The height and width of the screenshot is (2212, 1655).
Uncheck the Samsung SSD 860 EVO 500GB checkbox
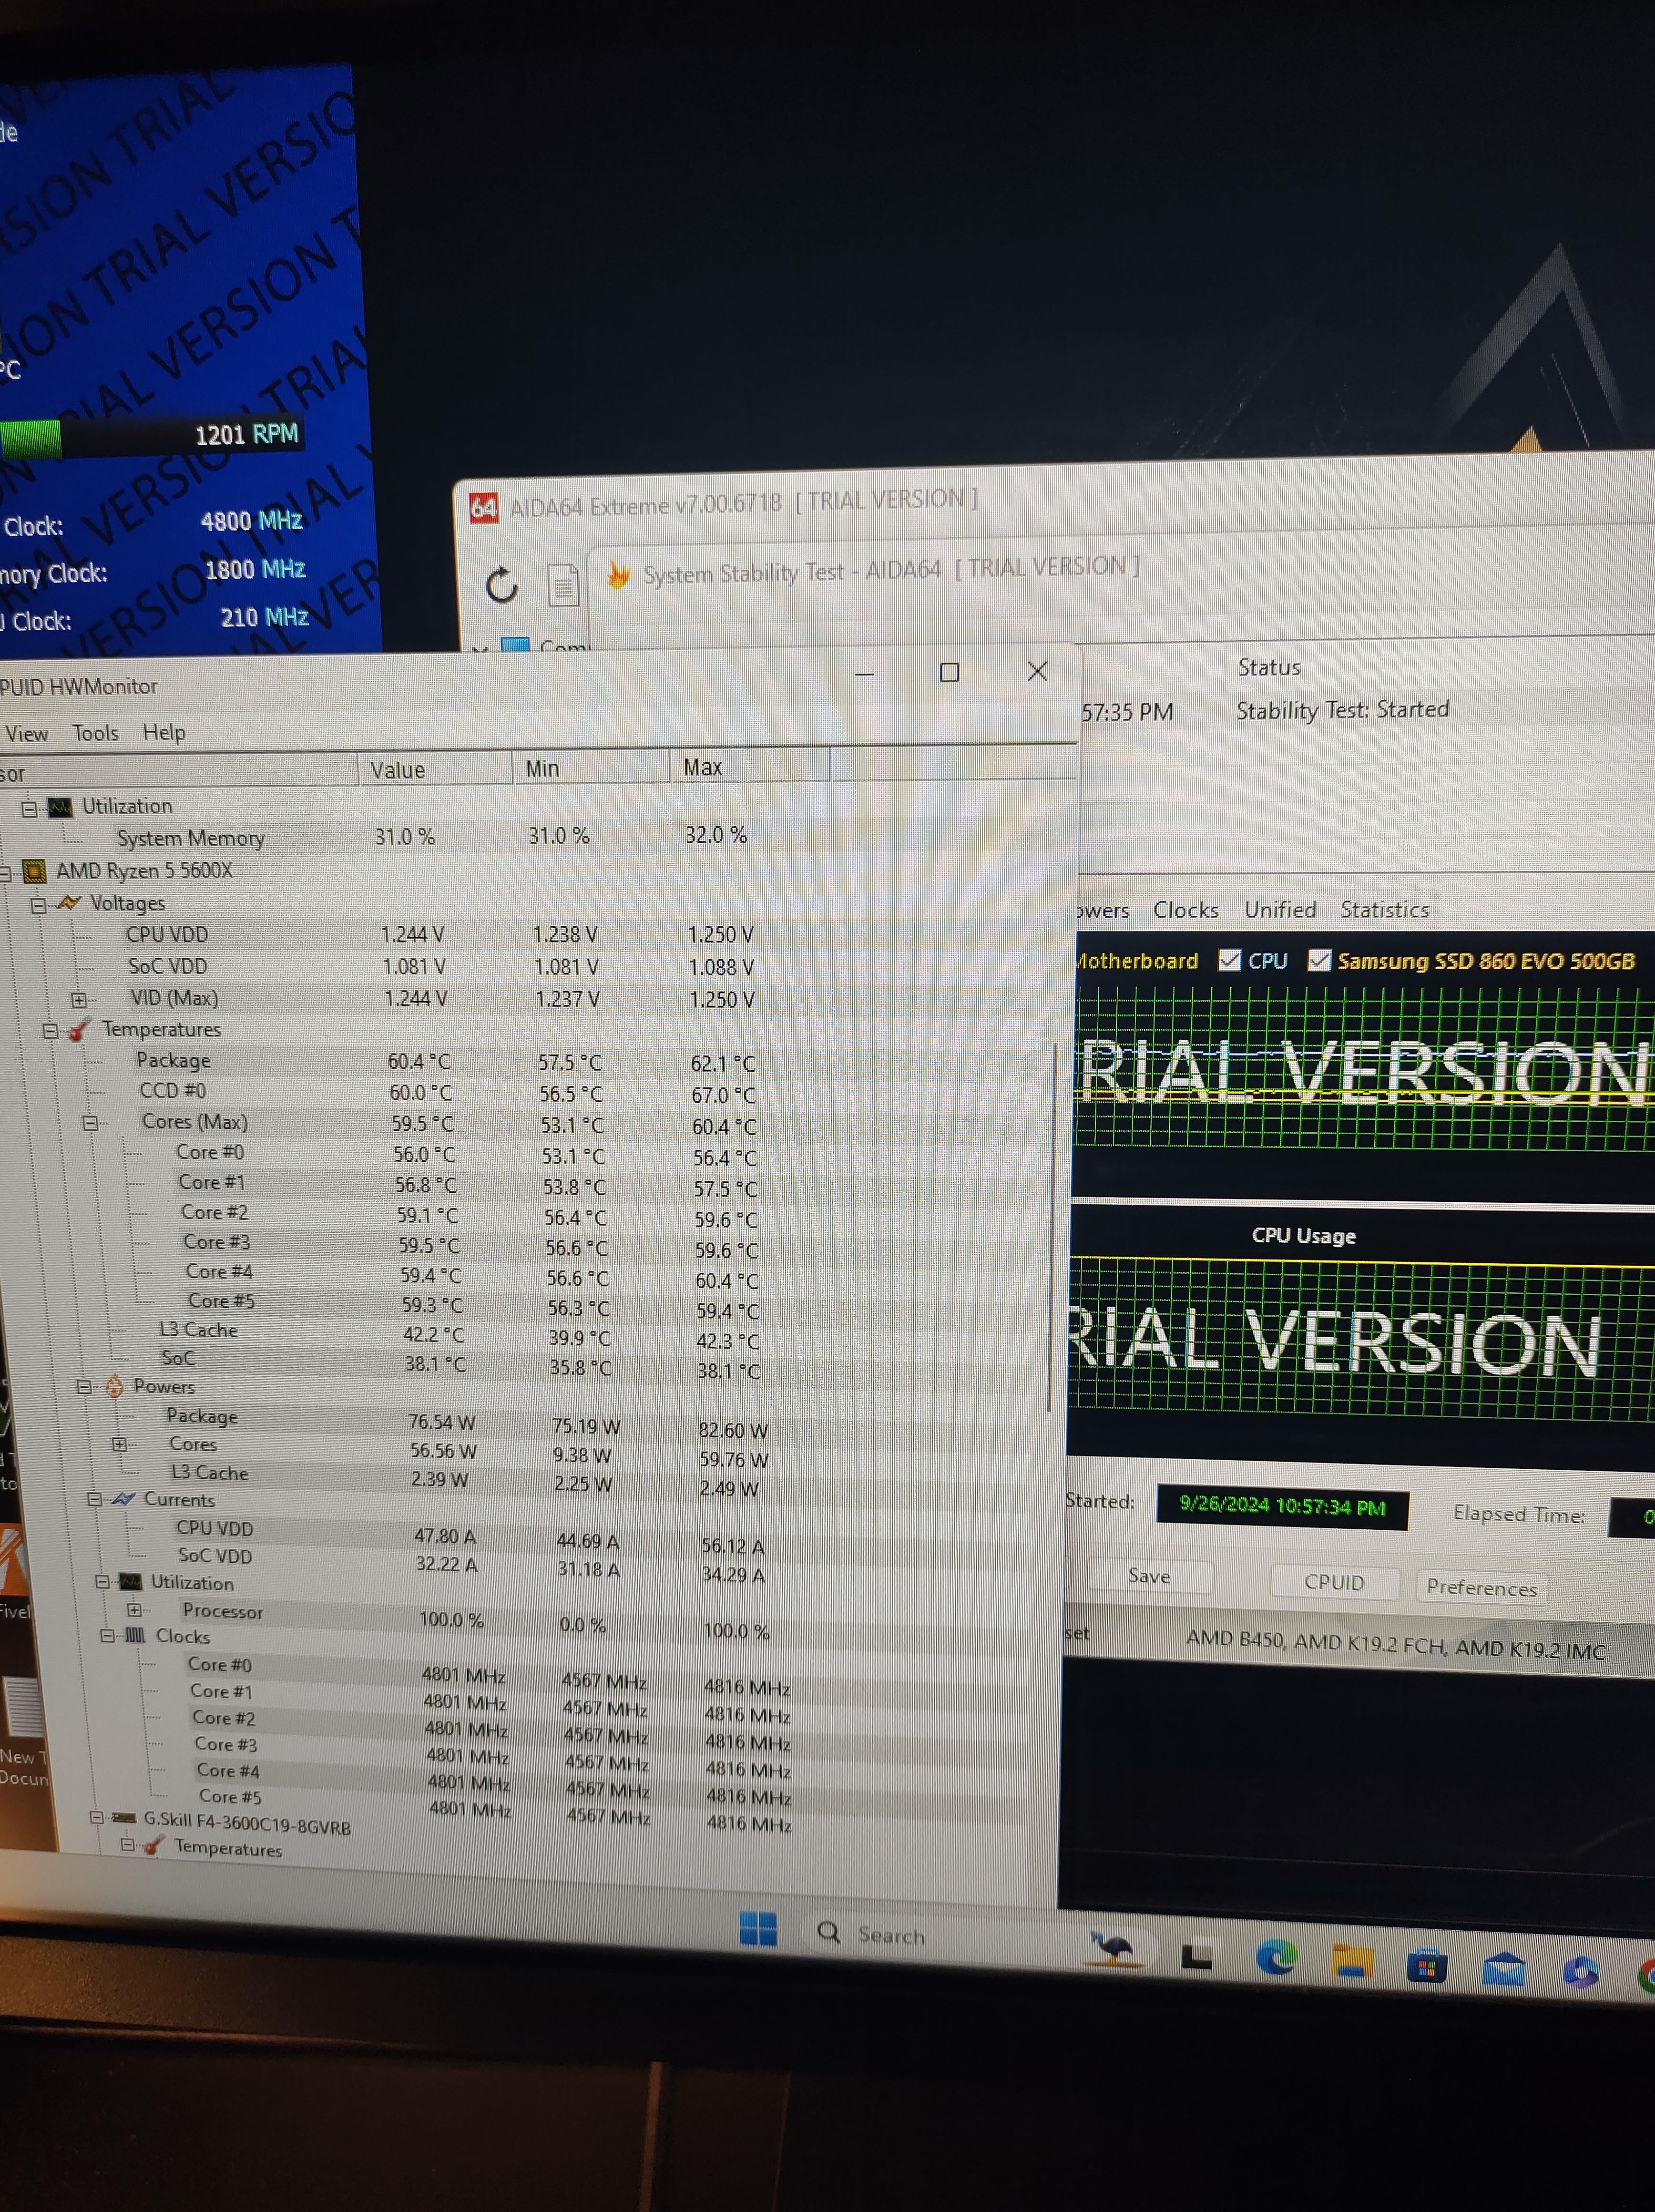tap(1319, 960)
